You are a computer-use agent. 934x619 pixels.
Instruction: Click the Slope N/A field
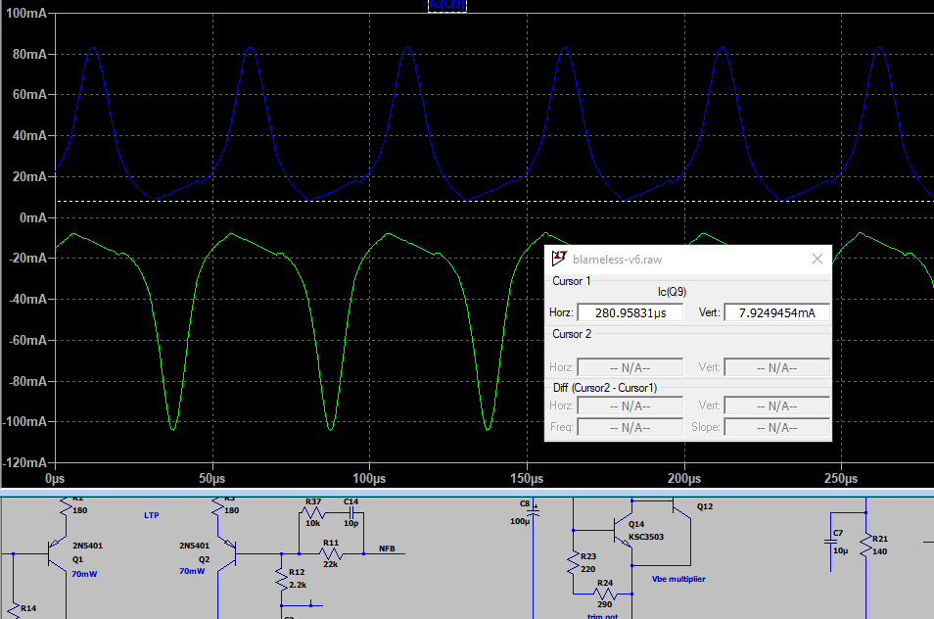tap(776, 427)
